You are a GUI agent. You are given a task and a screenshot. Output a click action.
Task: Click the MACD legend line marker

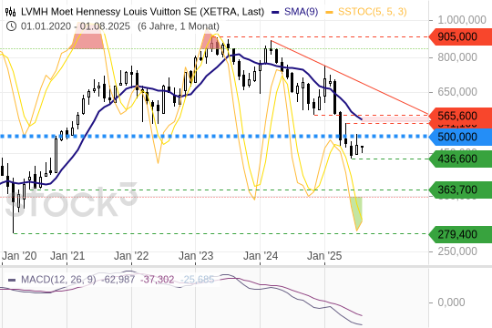(x=12, y=280)
